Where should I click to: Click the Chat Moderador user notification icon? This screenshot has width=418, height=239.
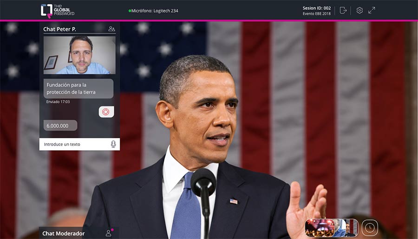pos(109,232)
